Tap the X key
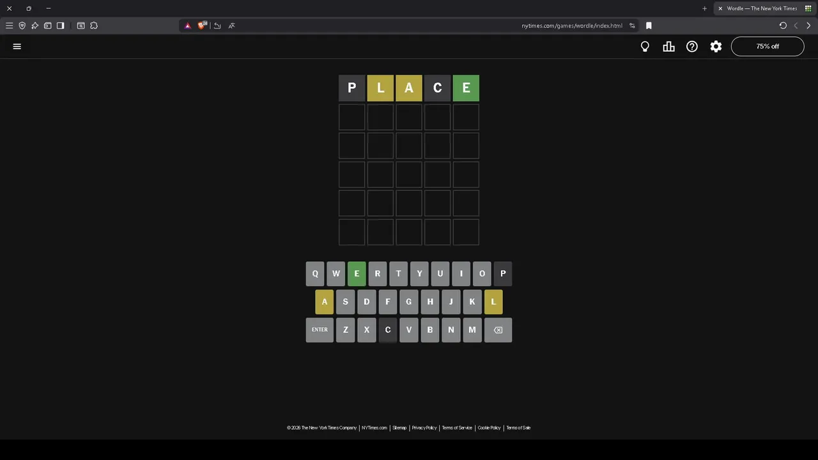This screenshot has width=818, height=460. click(366, 330)
